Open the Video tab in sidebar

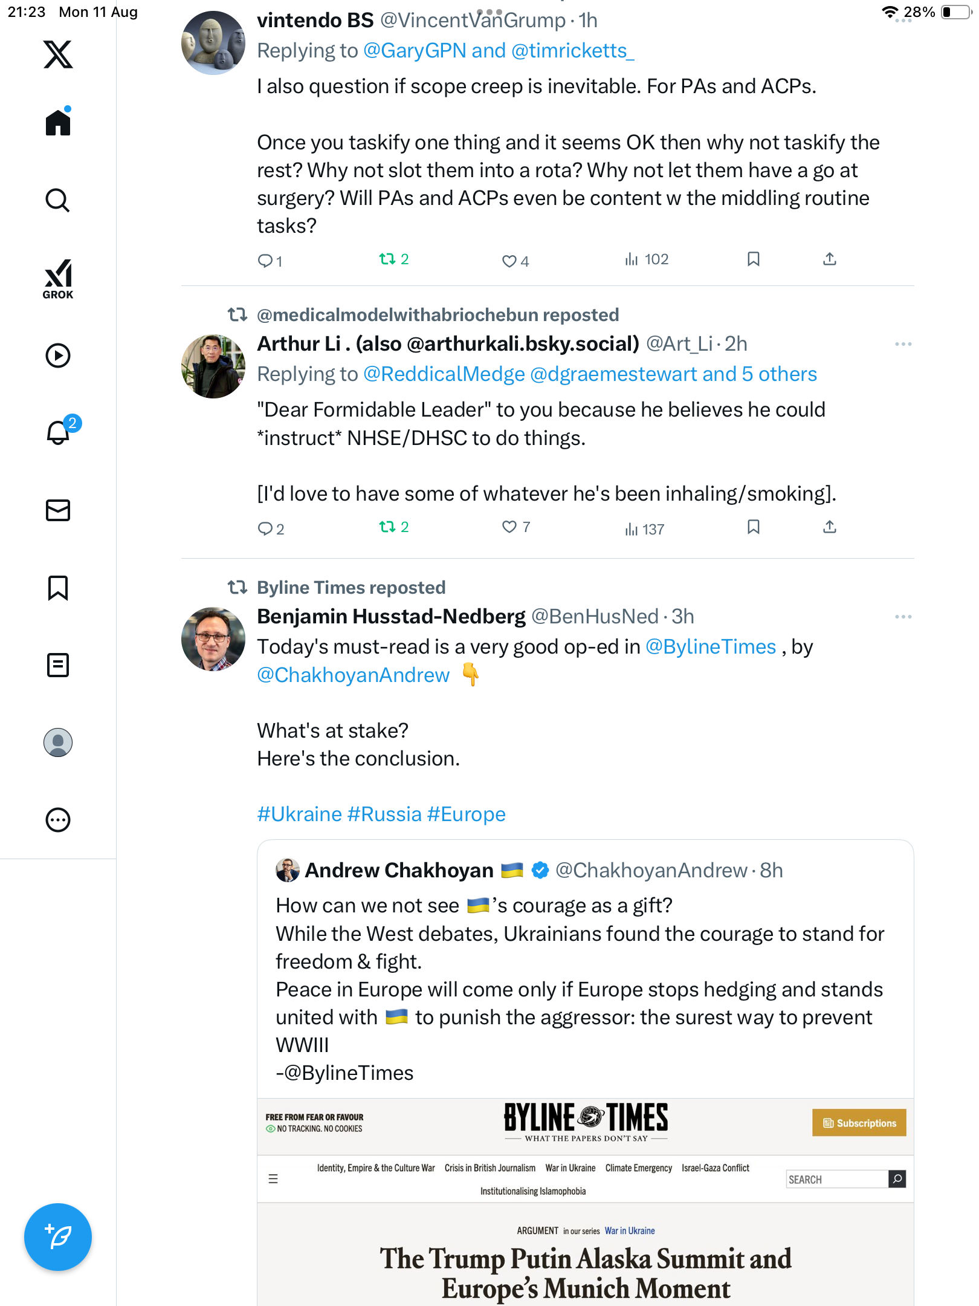pyautogui.click(x=58, y=356)
